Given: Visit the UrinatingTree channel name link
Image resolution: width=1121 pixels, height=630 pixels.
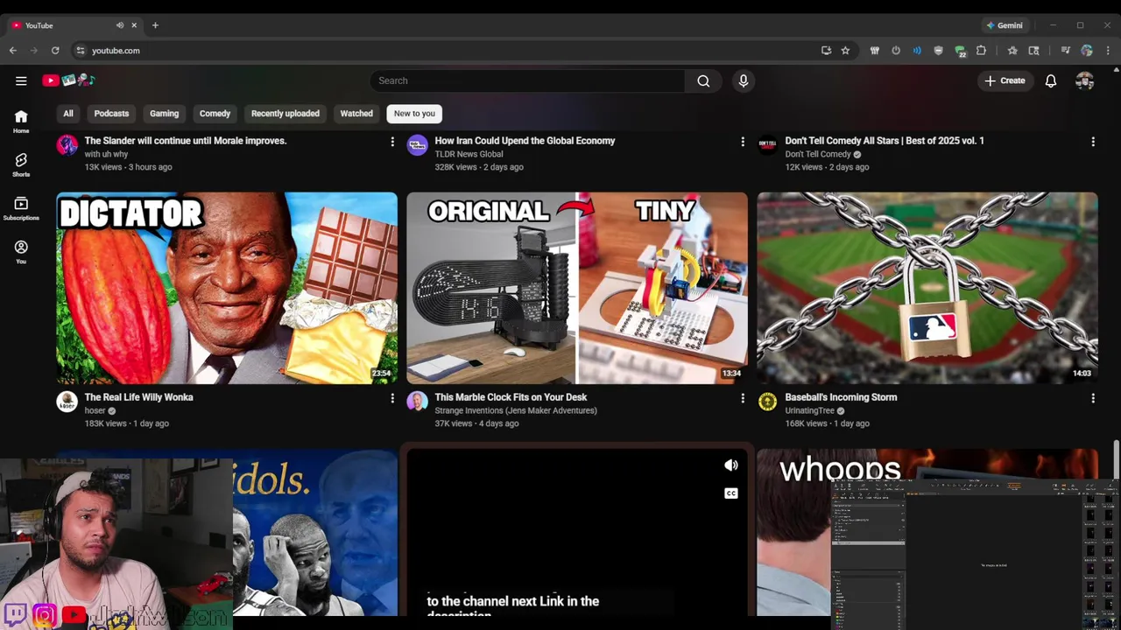Looking at the screenshot, I should (809, 410).
